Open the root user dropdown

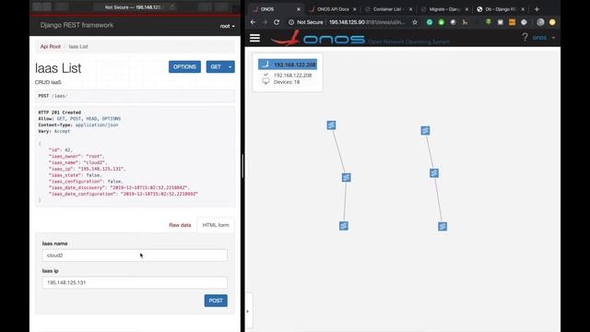[x=228, y=26]
